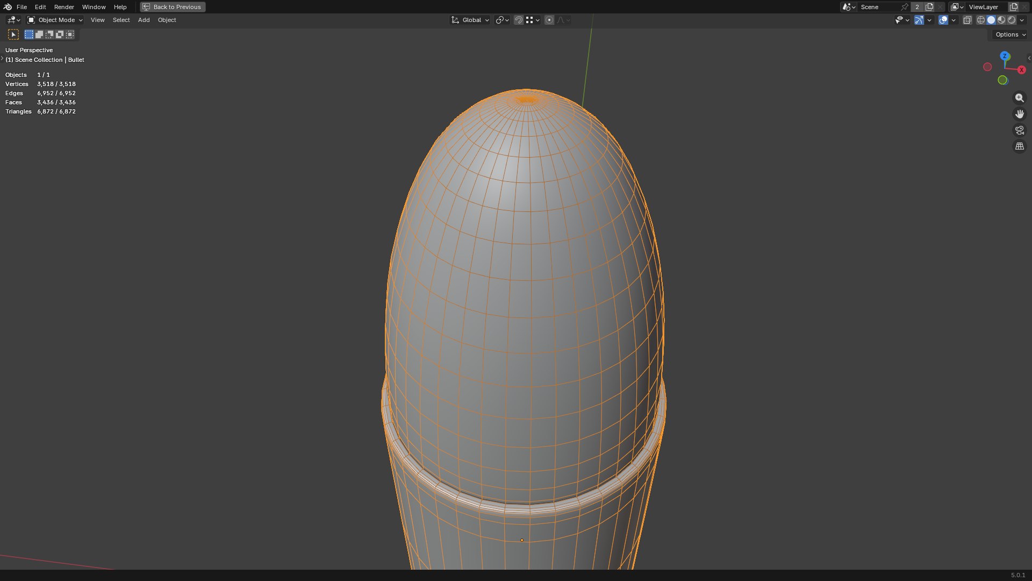The image size is (1032, 581).
Task: Open the Global transform orientation dropdown
Action: [x=470, y=20]
